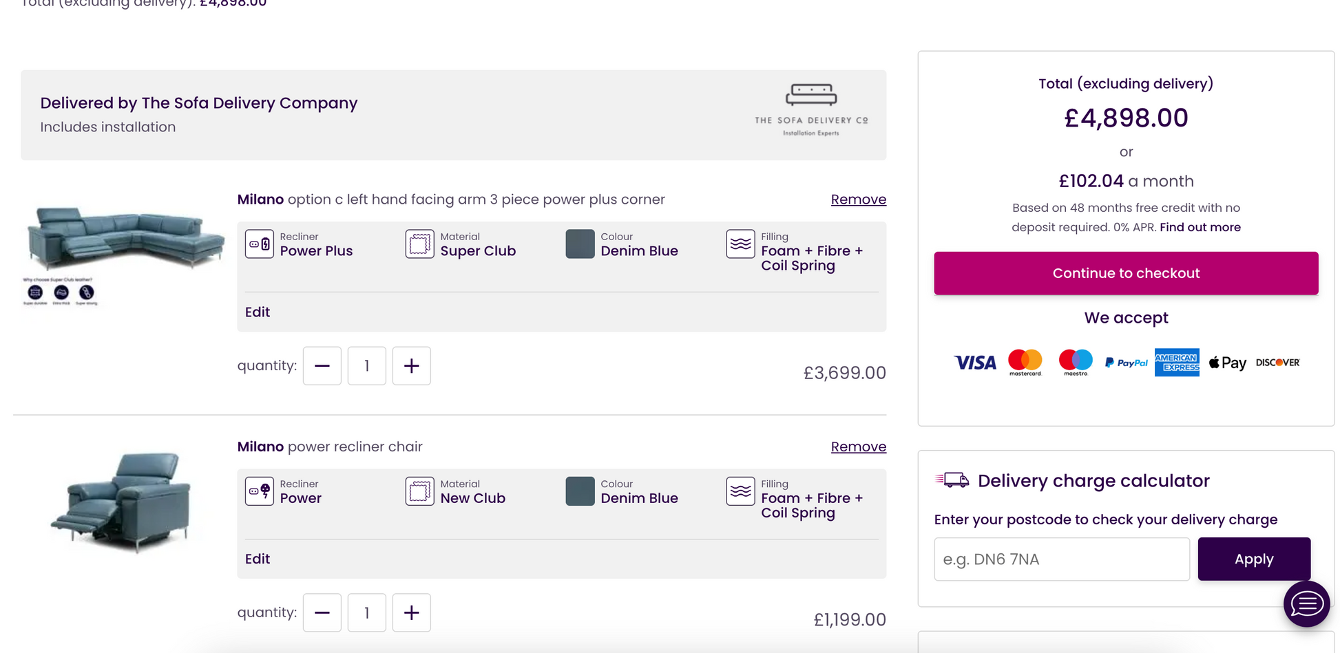Click the postcode input field
This screenshot has width=1340, height=653.
tap(1062, 559)
